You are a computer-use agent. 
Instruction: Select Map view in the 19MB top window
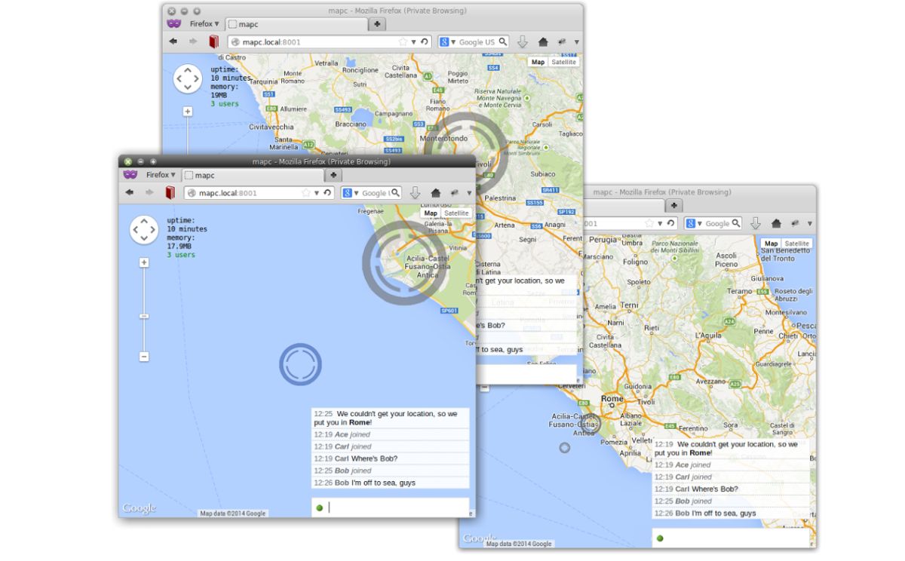(x=538, y=63)
